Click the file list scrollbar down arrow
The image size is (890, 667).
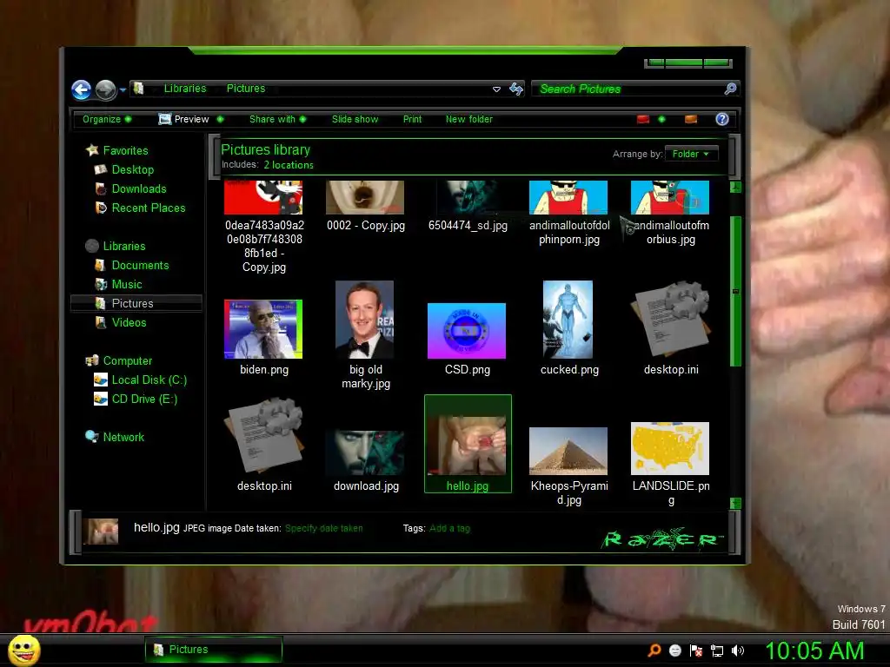pyautogui.click(x=735, y=503)
